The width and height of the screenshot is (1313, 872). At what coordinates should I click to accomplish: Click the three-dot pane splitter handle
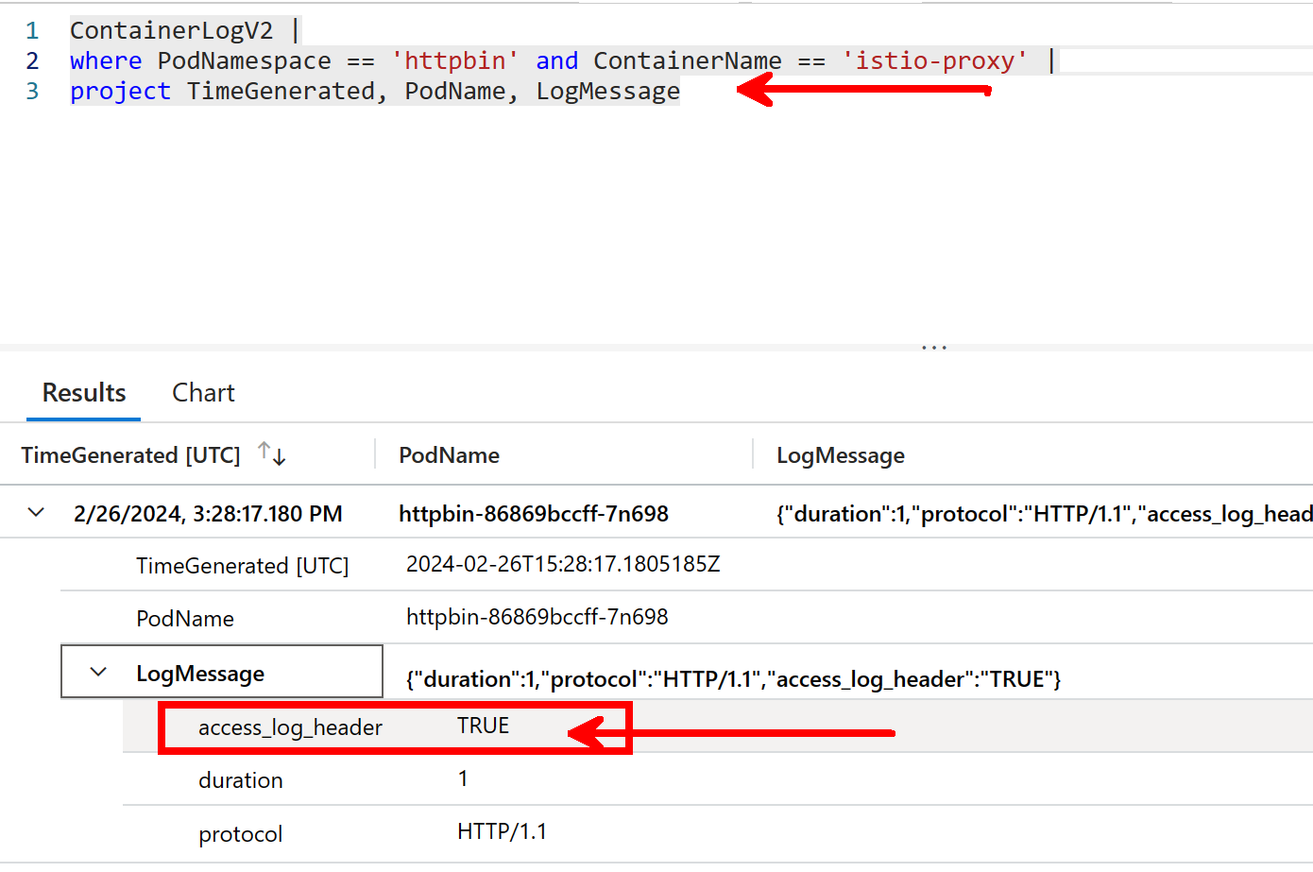point(933,348)
